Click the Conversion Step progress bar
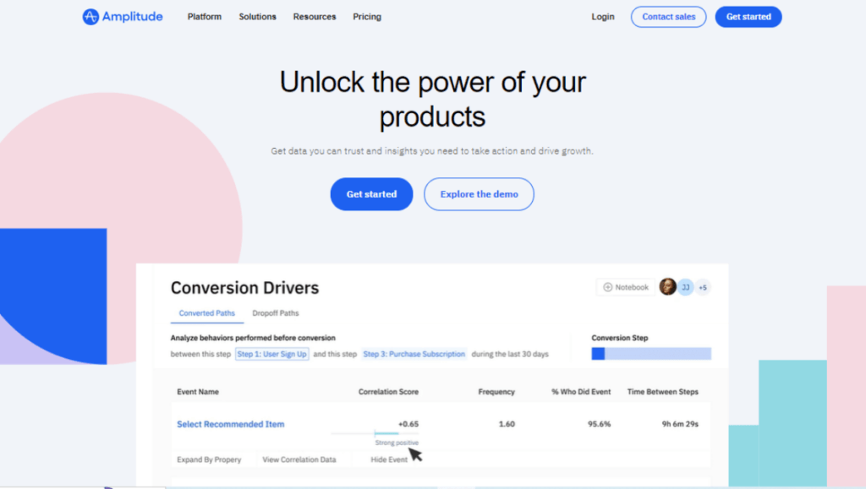Viewport: 866px width, 489px height. coord(651,354)
